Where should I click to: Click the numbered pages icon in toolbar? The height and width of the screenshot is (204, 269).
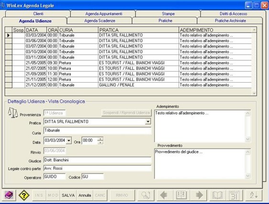[x=182, y=195]
